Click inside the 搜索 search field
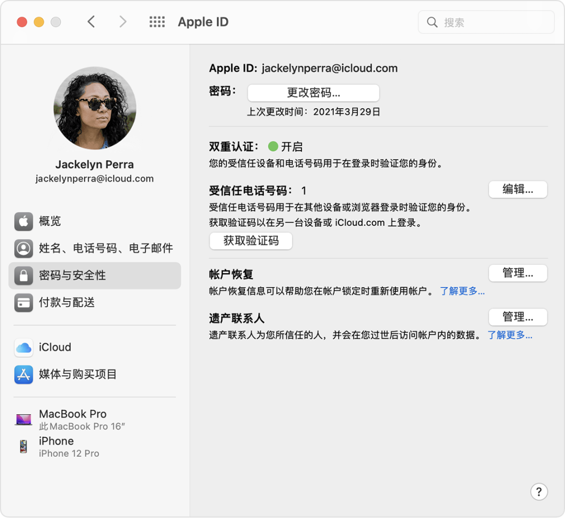Screen dimensions: 565x518 pyautogui.click(x=485, y=21)
